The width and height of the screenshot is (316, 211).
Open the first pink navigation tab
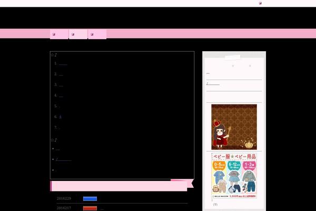[x=59, y=34]
